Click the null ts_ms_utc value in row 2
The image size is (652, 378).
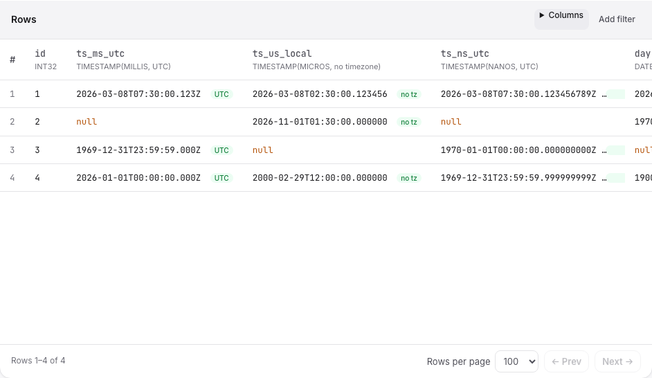coord(87,122)
